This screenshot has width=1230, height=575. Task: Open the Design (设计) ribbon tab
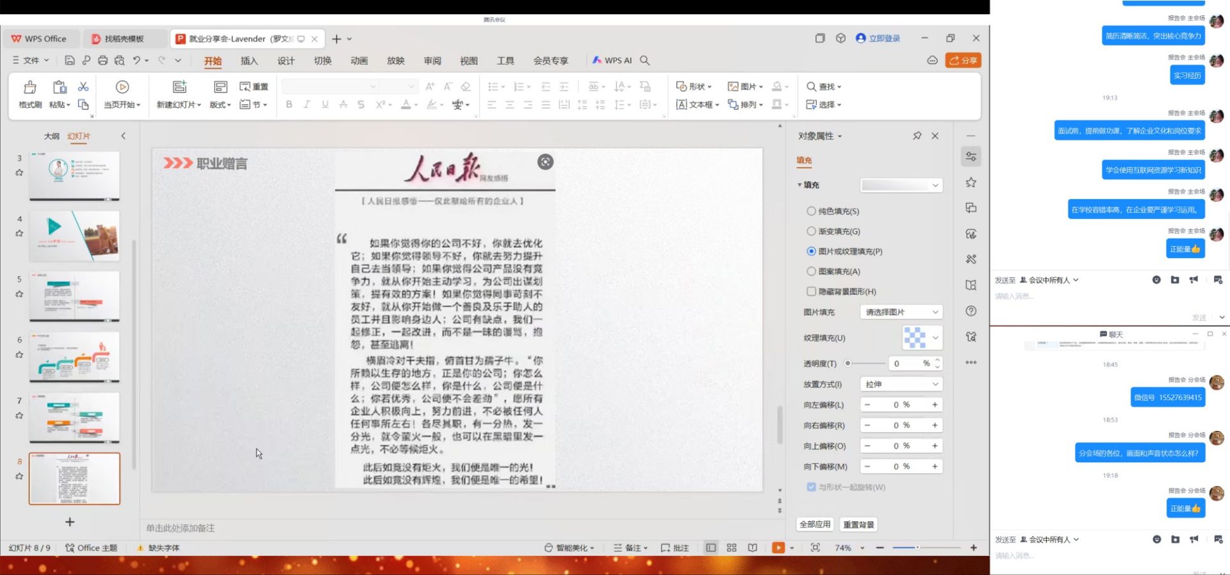click(x=286, y=60)
